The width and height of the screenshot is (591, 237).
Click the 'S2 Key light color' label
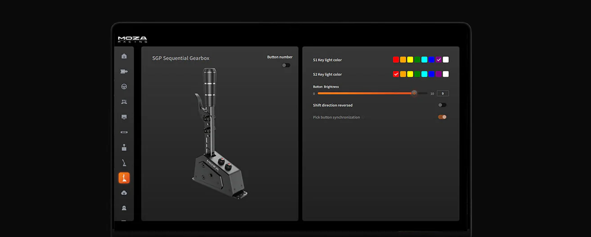click(327, 74)
